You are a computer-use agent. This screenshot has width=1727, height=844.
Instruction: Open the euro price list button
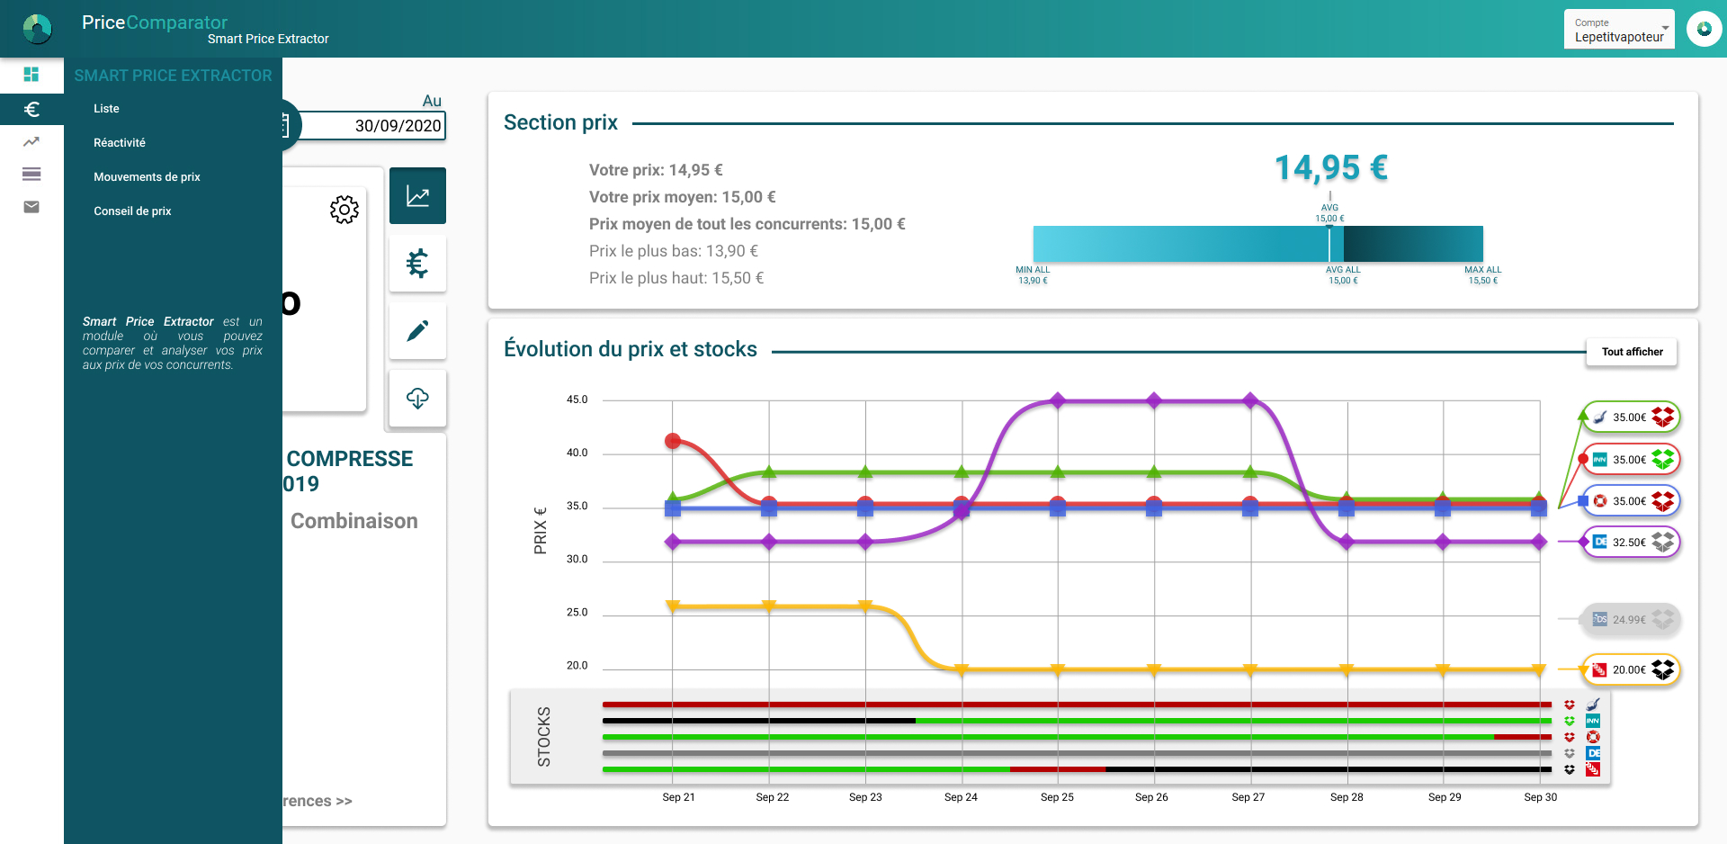tap(417, 263)
